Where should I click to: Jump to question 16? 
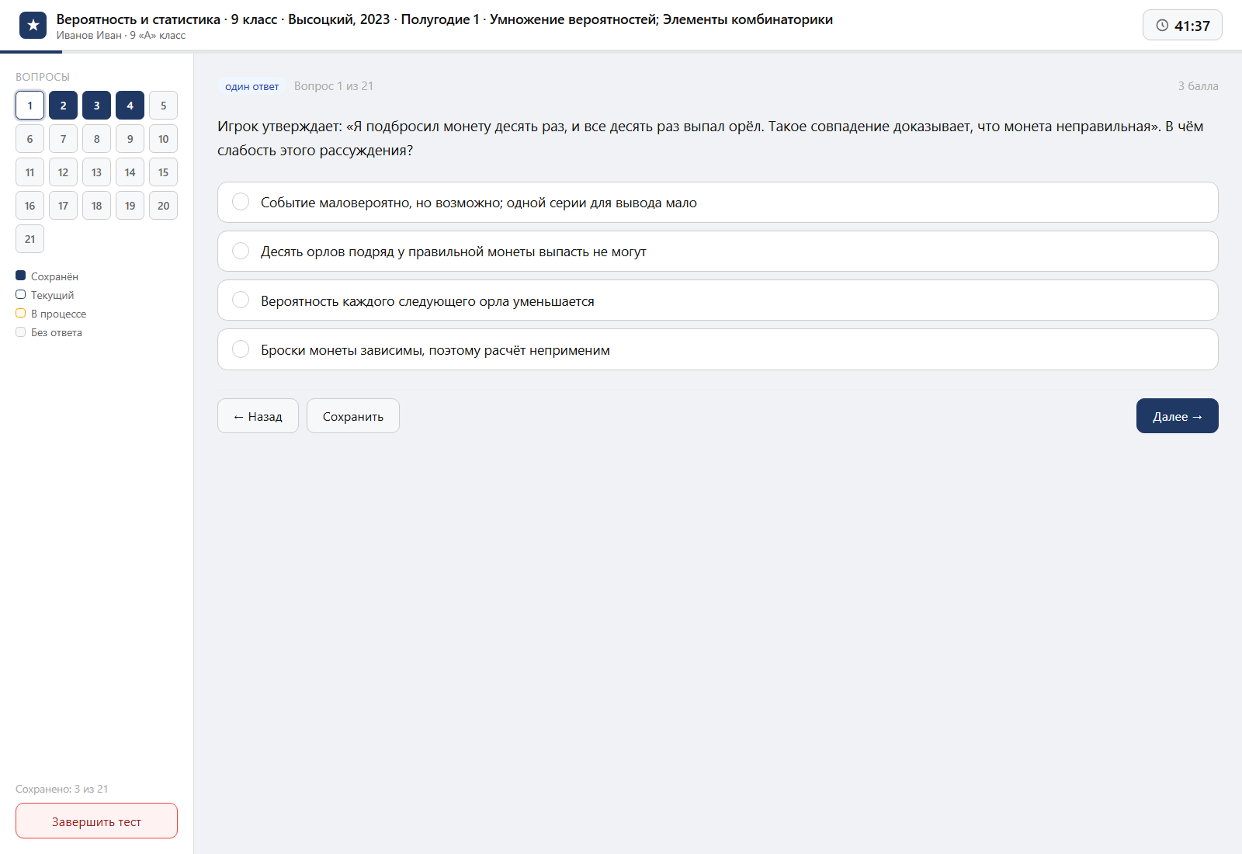coord(29,206)
